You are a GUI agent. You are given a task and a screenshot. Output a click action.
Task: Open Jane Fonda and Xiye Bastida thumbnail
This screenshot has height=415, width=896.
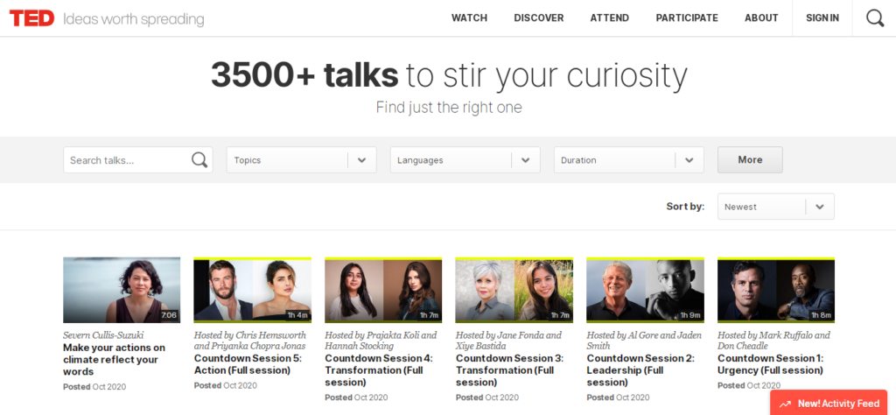514,290
